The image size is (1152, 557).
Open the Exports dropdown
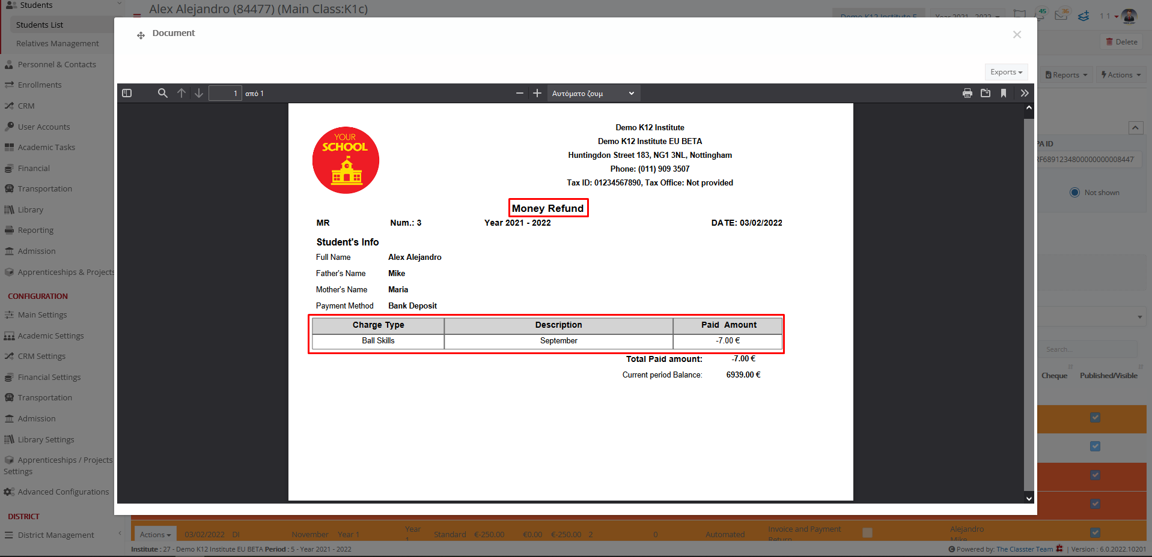[1006, 72]
